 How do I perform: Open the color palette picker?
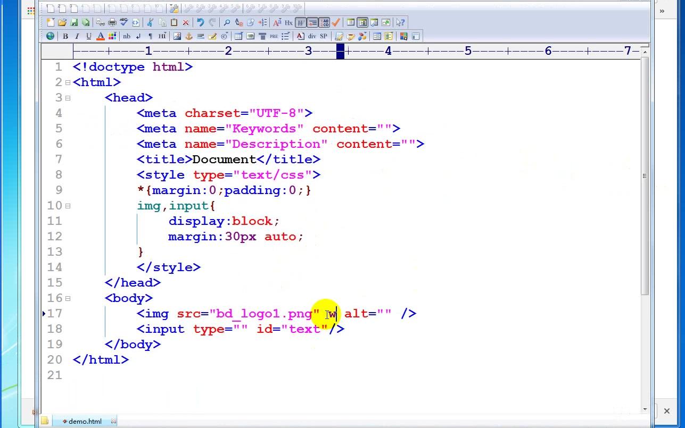click(x=112, y=36)
